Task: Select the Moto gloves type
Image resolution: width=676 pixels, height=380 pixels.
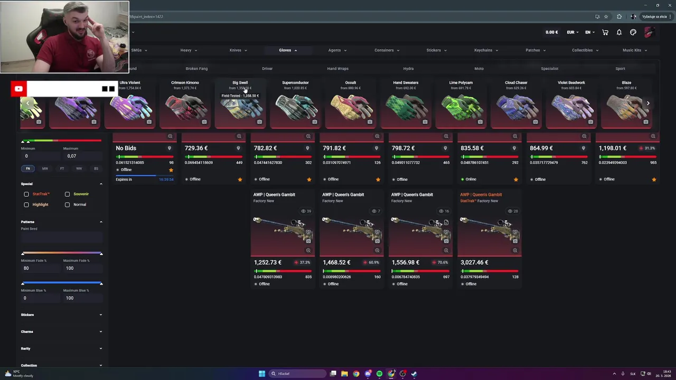Action: [x=479, y=69]
